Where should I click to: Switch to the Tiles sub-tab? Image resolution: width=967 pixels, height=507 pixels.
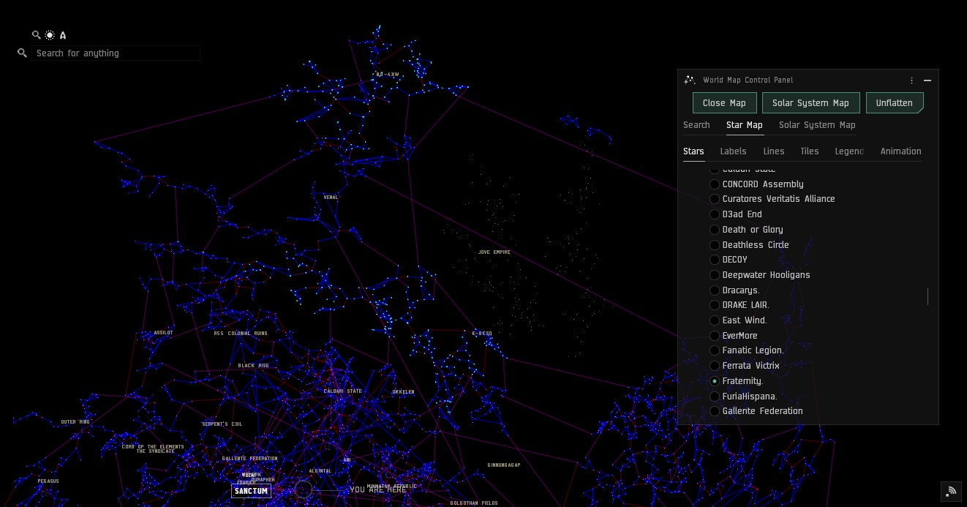tap(810, 151)
